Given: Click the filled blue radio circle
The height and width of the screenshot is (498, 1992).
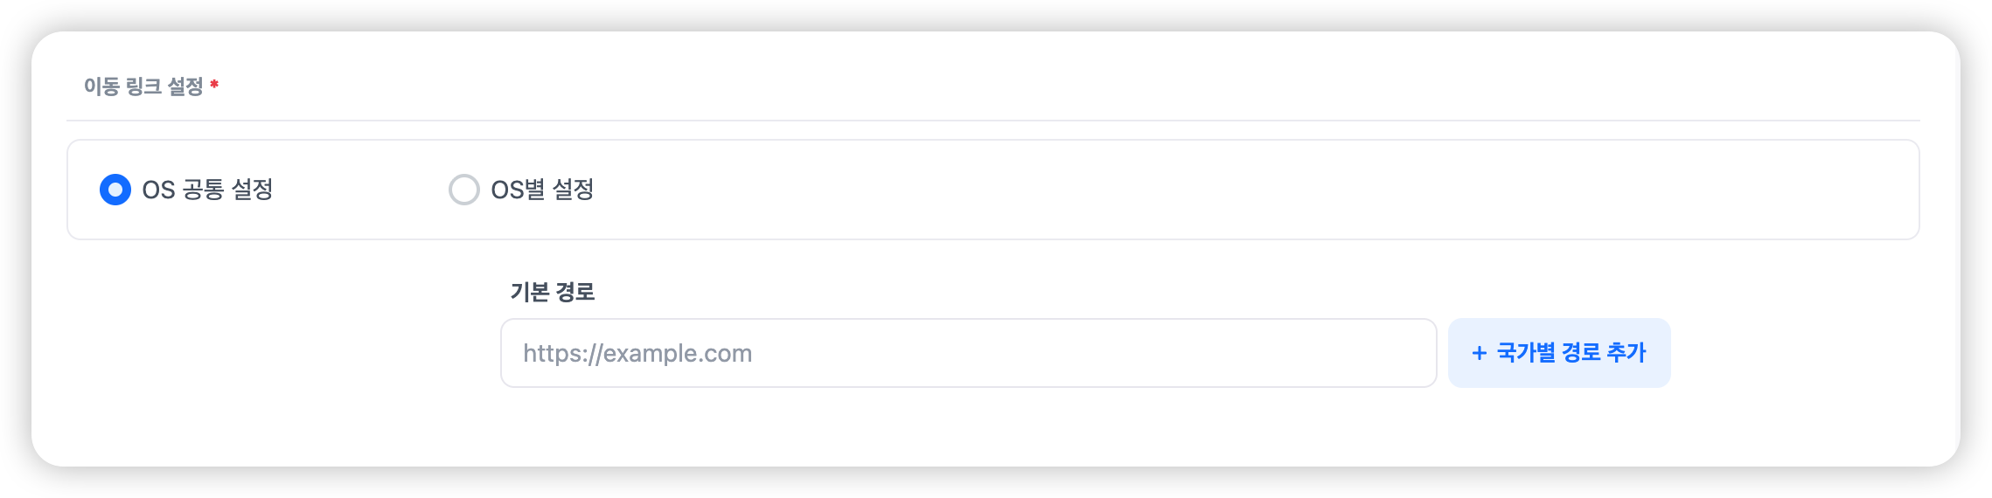Looking at the screenshot, I should (x=115, y=190).
